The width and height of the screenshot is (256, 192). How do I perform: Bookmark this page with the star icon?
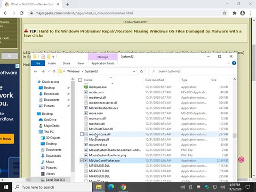pyautogui.click(x=225, y=13)
